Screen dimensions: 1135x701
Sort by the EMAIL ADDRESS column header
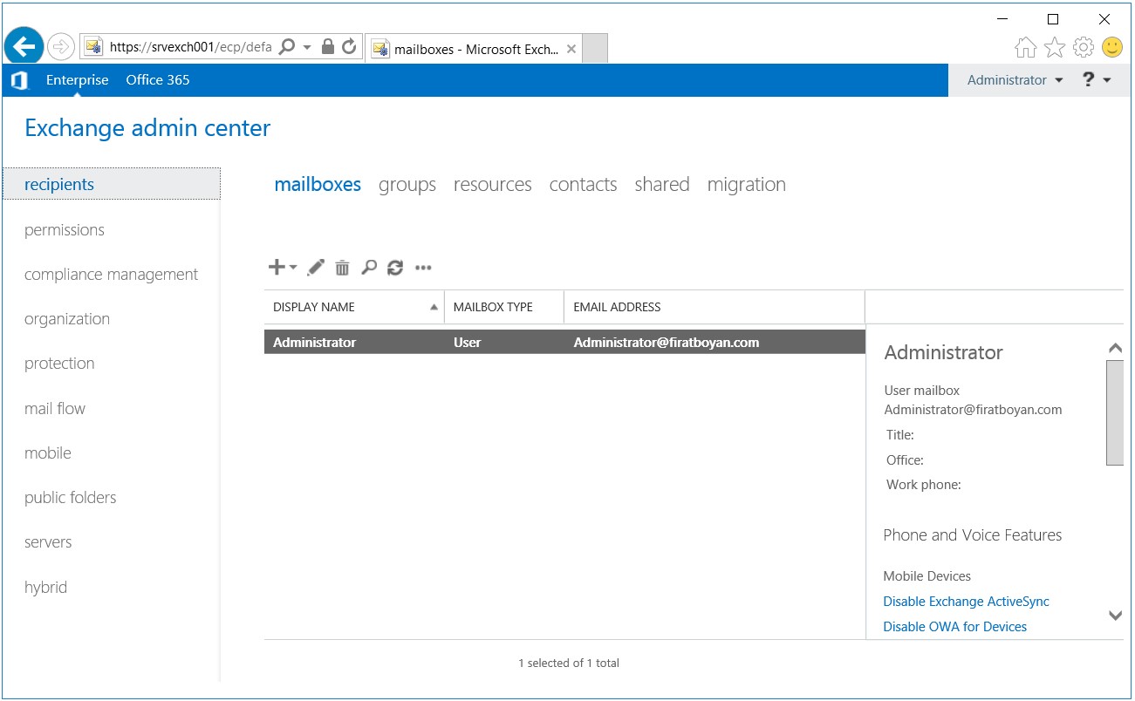point(715,307)
